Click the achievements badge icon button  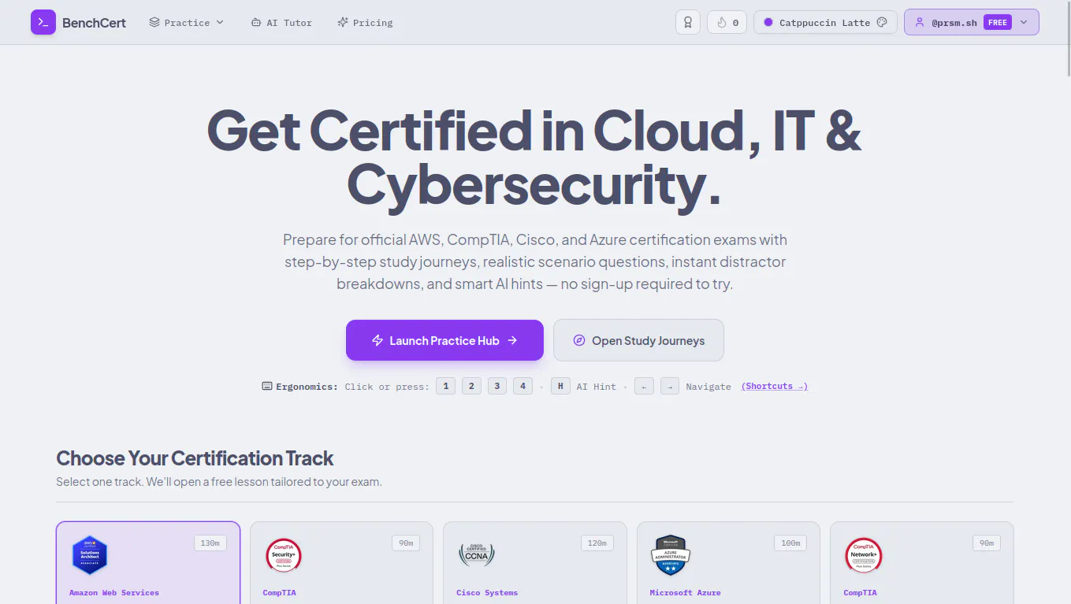click(x=688, y=22)
